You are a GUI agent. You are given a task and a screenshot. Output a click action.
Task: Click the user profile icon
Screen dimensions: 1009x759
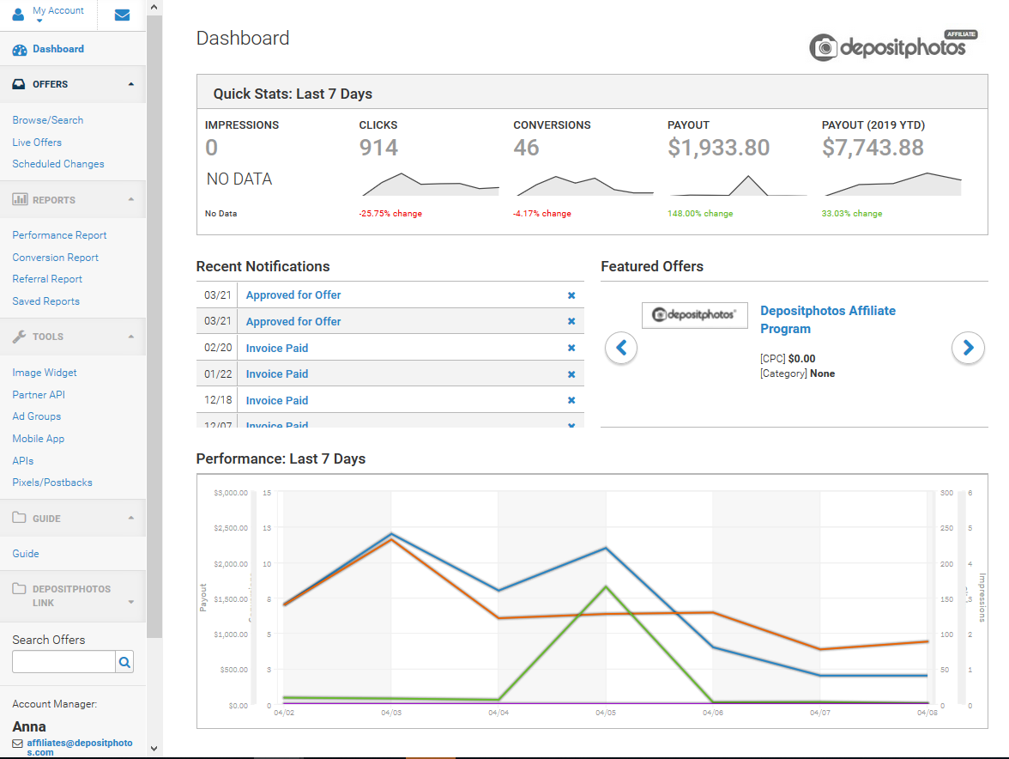coord(19,14)
